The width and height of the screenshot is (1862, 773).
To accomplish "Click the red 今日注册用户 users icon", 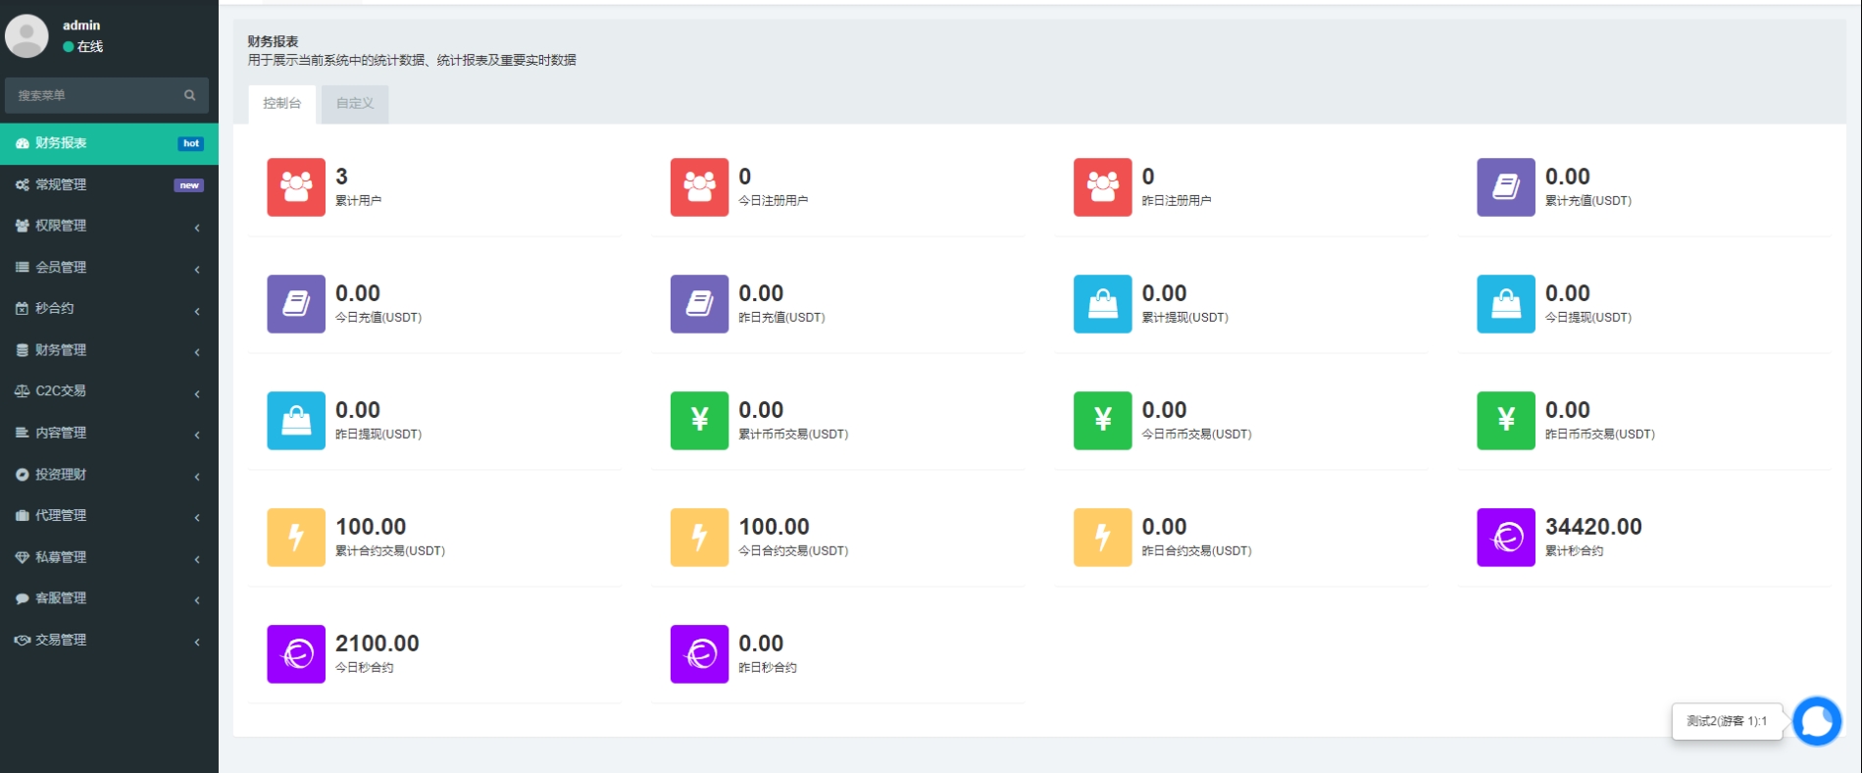I will coord(699,186).
